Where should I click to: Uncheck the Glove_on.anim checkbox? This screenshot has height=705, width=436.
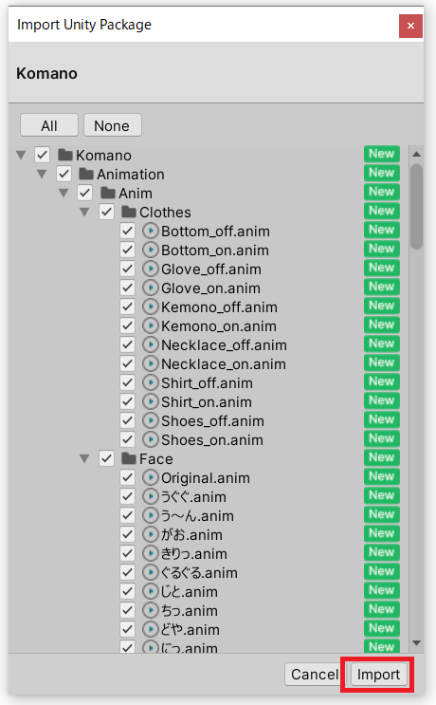coord(128,288)
